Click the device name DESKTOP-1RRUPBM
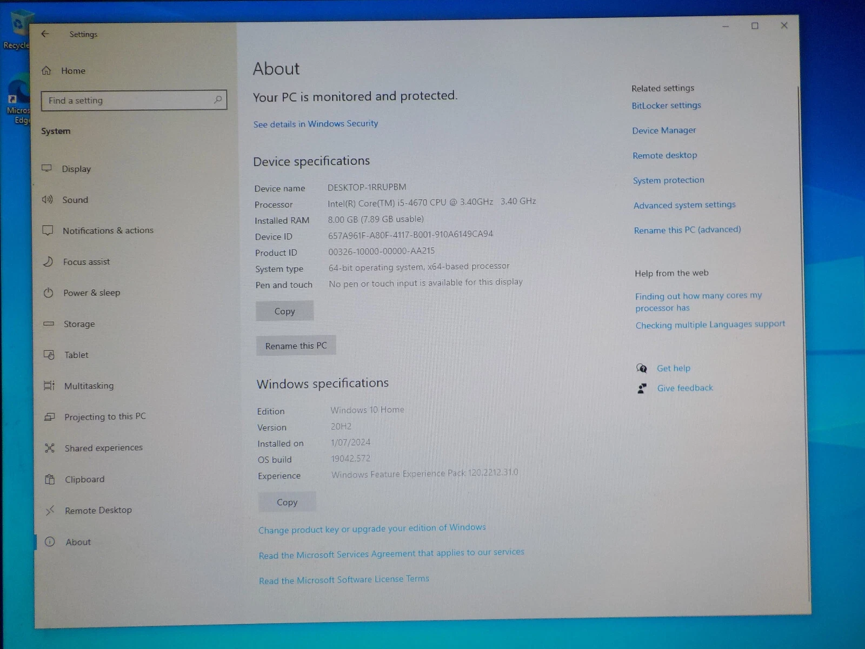865x649 pixels. [367, 187]
